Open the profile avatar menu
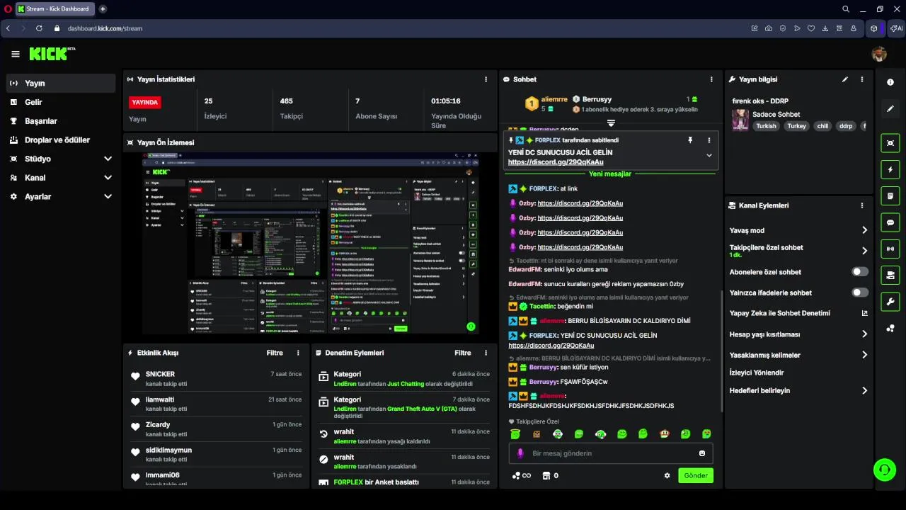Image resolution: width=906 pixels, height=510 pixels. pos(878,54)
